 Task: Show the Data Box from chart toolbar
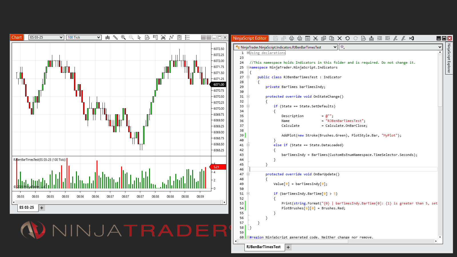tap(147, 37)
